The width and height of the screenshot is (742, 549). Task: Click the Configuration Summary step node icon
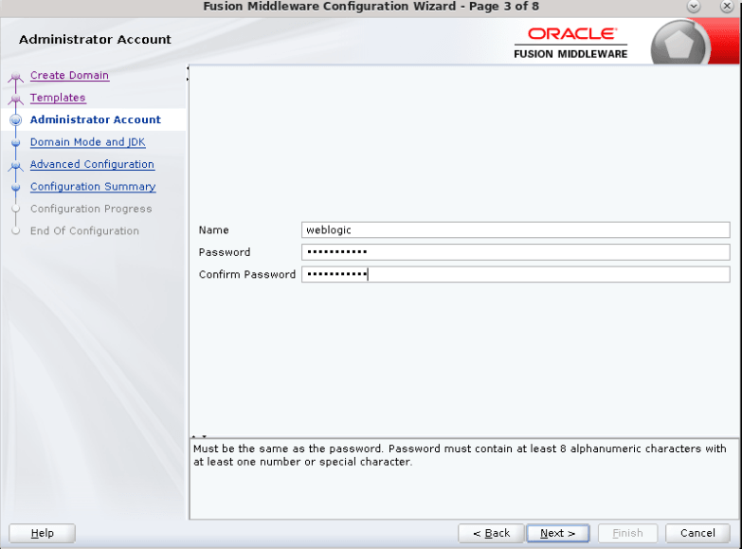[15, 187]
